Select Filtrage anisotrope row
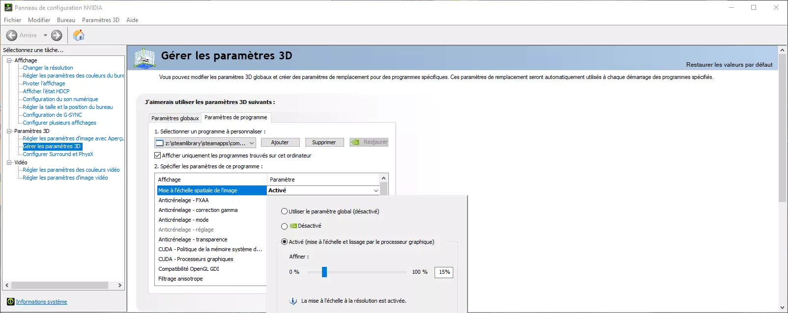Image resolution: width=788 pixels, height=313 pixels. (x=211, y=279)
